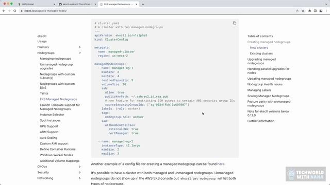The height and width of the screenshot is (185, 330).
Task: Jump to Upgrading managed nodegroups section
Action: 261,61
